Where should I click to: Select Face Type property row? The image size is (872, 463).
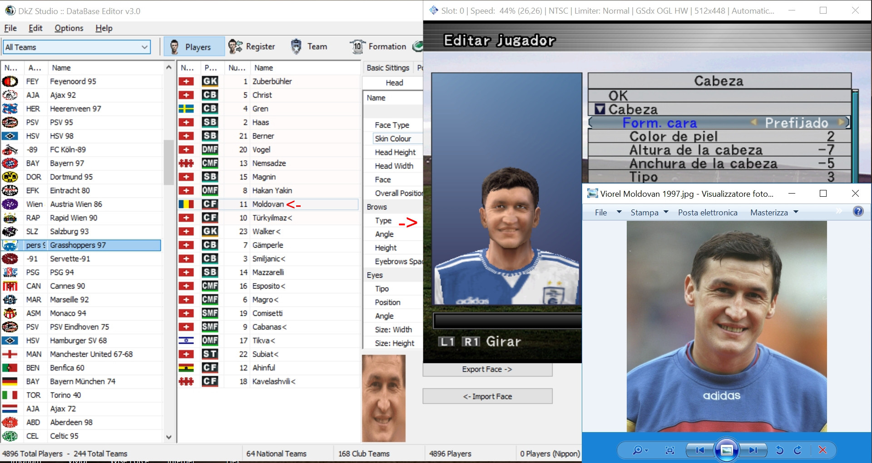(x=393, y=125)
